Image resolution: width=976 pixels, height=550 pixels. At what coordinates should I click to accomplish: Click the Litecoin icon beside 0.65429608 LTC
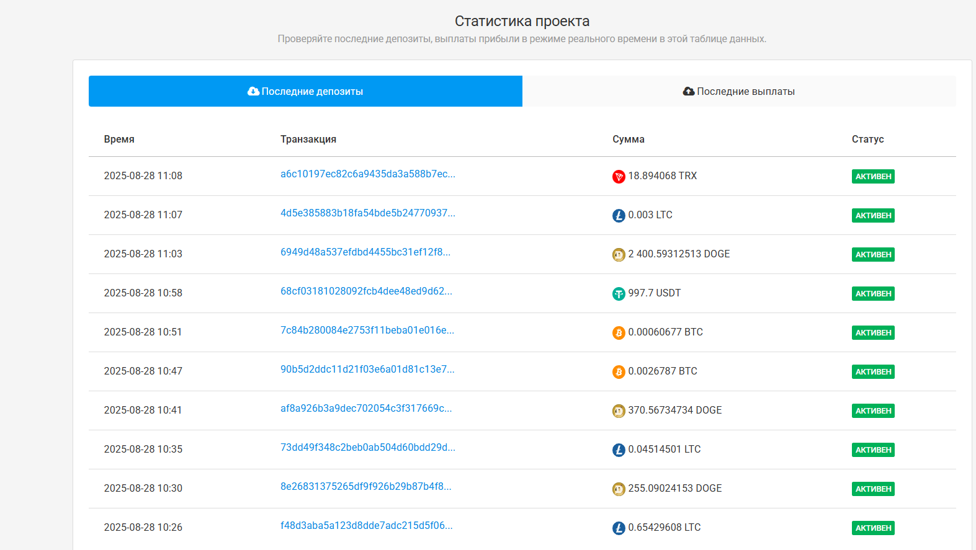619,528
